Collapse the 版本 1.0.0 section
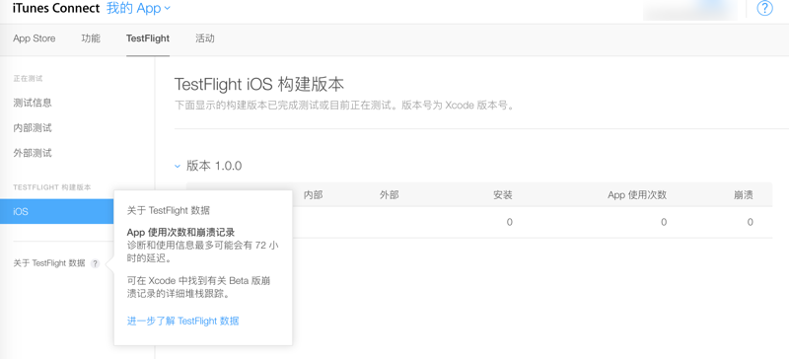This screenshot has height=359, width=789. (x=178, y=166)
